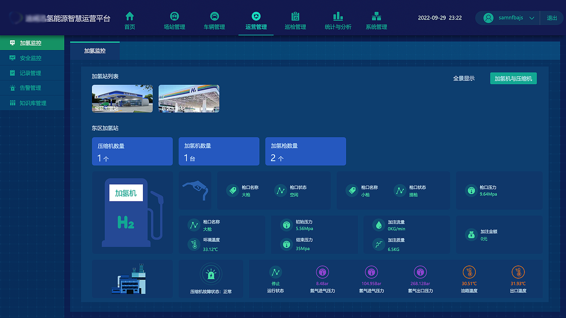Click the 5.56Mpa initial pressure value
The image size is (566, 318).
pos(304,229)
